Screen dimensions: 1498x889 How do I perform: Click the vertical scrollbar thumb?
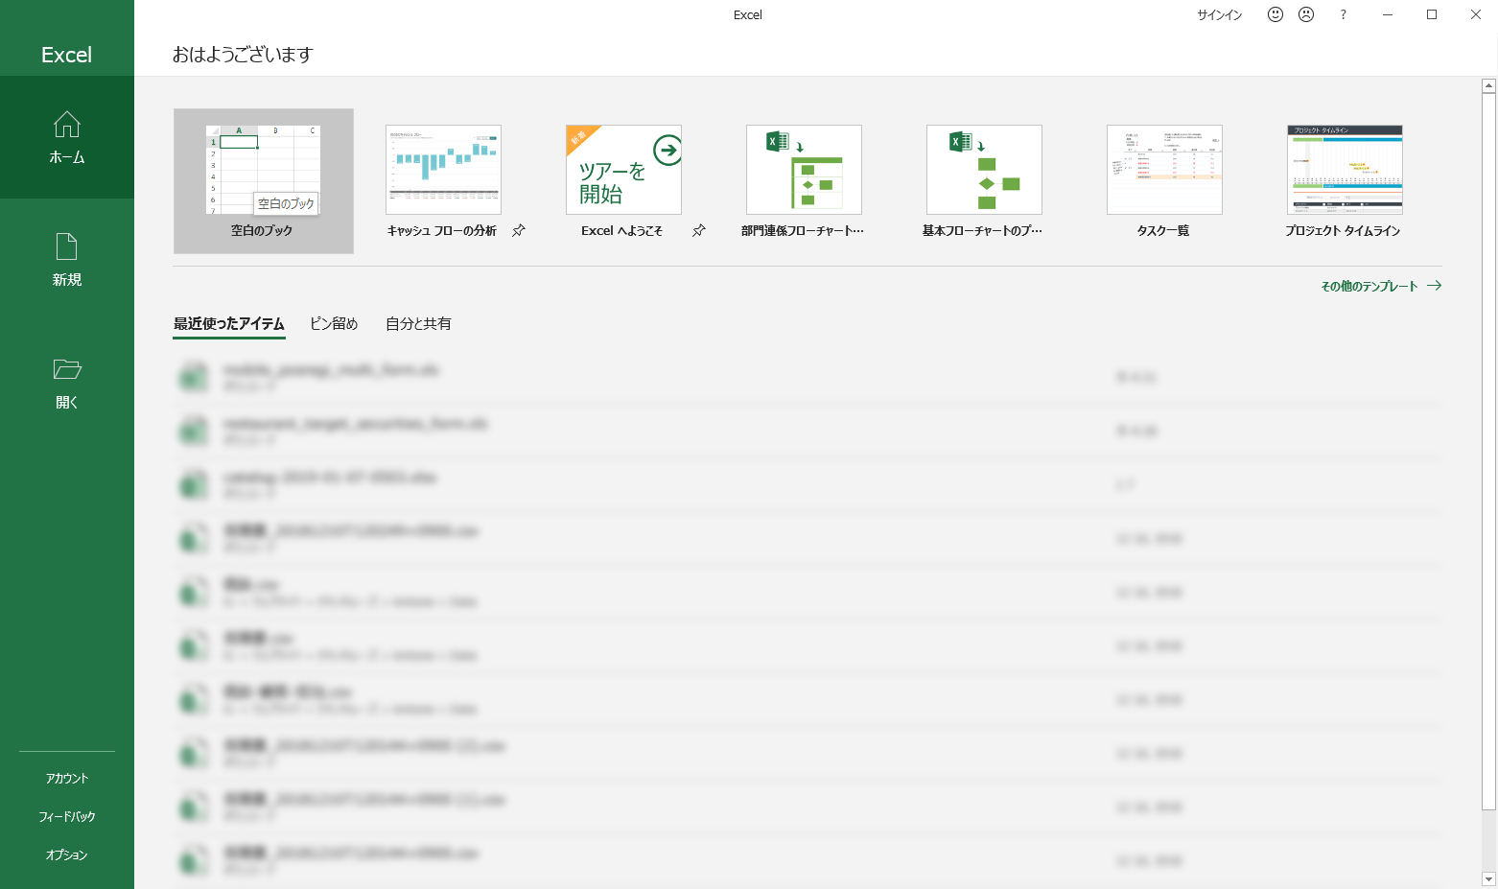[x=1488, y=452]
